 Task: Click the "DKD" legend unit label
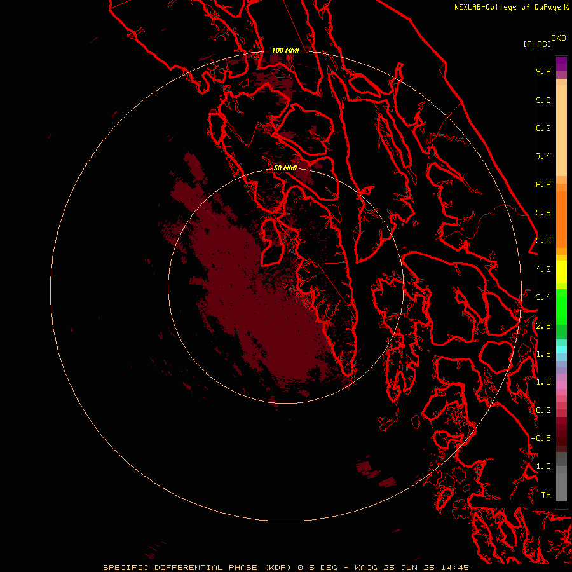pos(559,38)
